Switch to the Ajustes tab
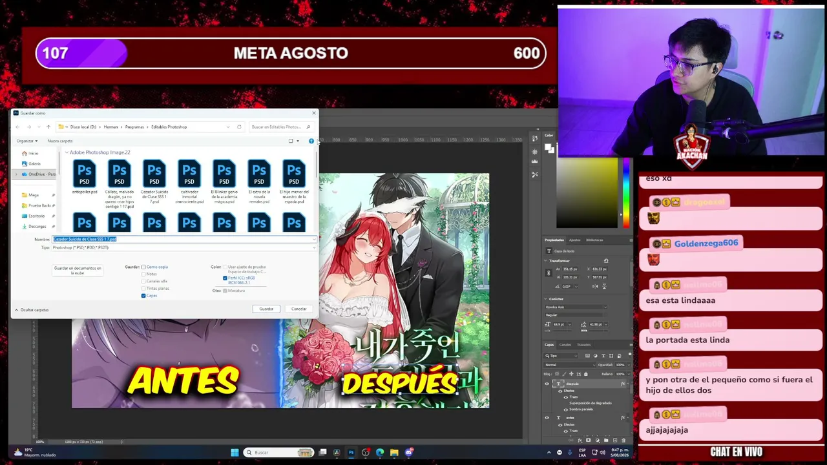Viewport: 827px width, 465px height. [x=574, y=240]
